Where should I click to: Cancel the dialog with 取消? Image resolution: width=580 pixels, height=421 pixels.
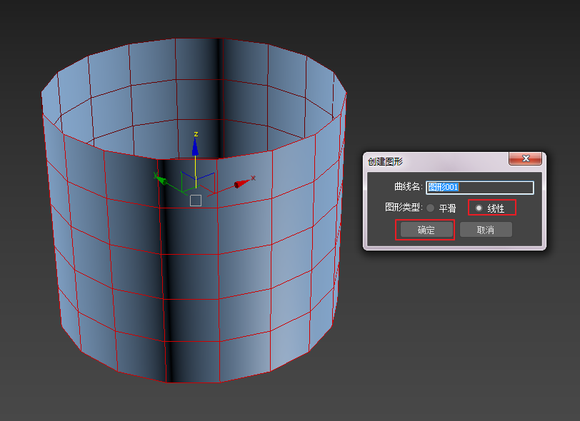click(x=486, y=230)
